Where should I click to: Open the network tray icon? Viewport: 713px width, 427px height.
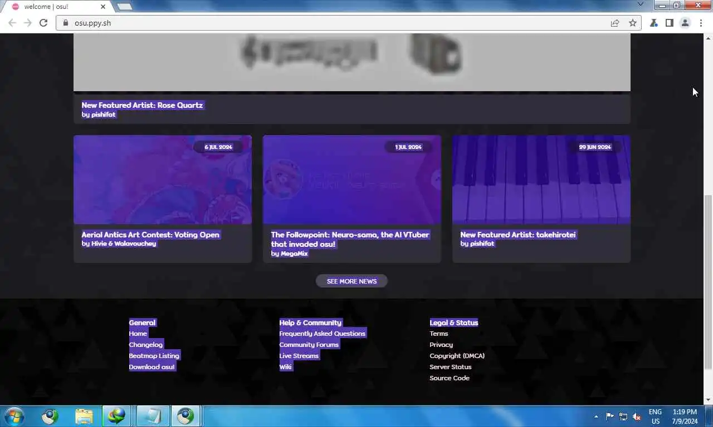[x=623, y=416]
